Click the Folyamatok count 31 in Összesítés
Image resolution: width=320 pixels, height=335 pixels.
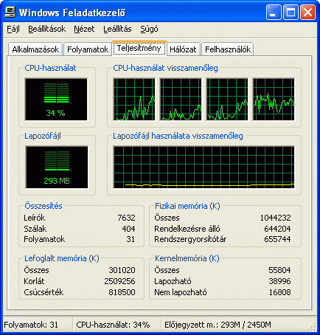tap(131, 239)
